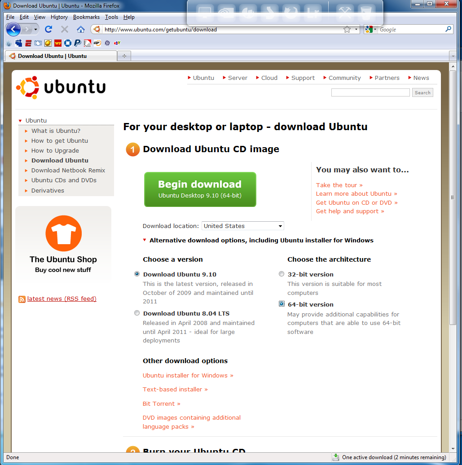Click the Firefox icon in the floating dock
The image size is (462, 465).
pyautogui.click(x=291, y=13)
